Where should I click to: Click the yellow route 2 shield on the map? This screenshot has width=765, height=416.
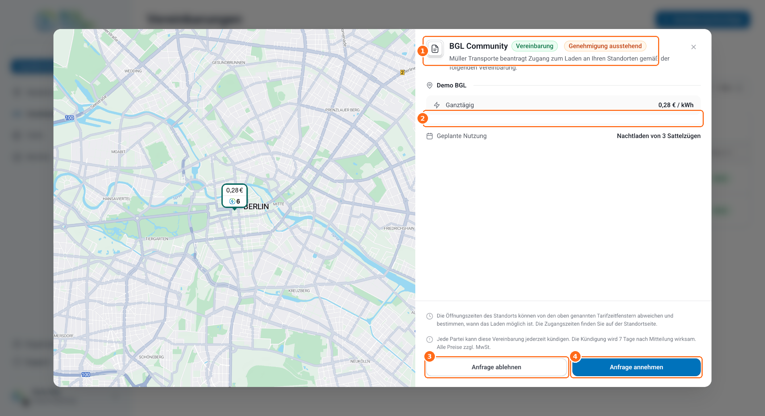click(x=402, y=72)
